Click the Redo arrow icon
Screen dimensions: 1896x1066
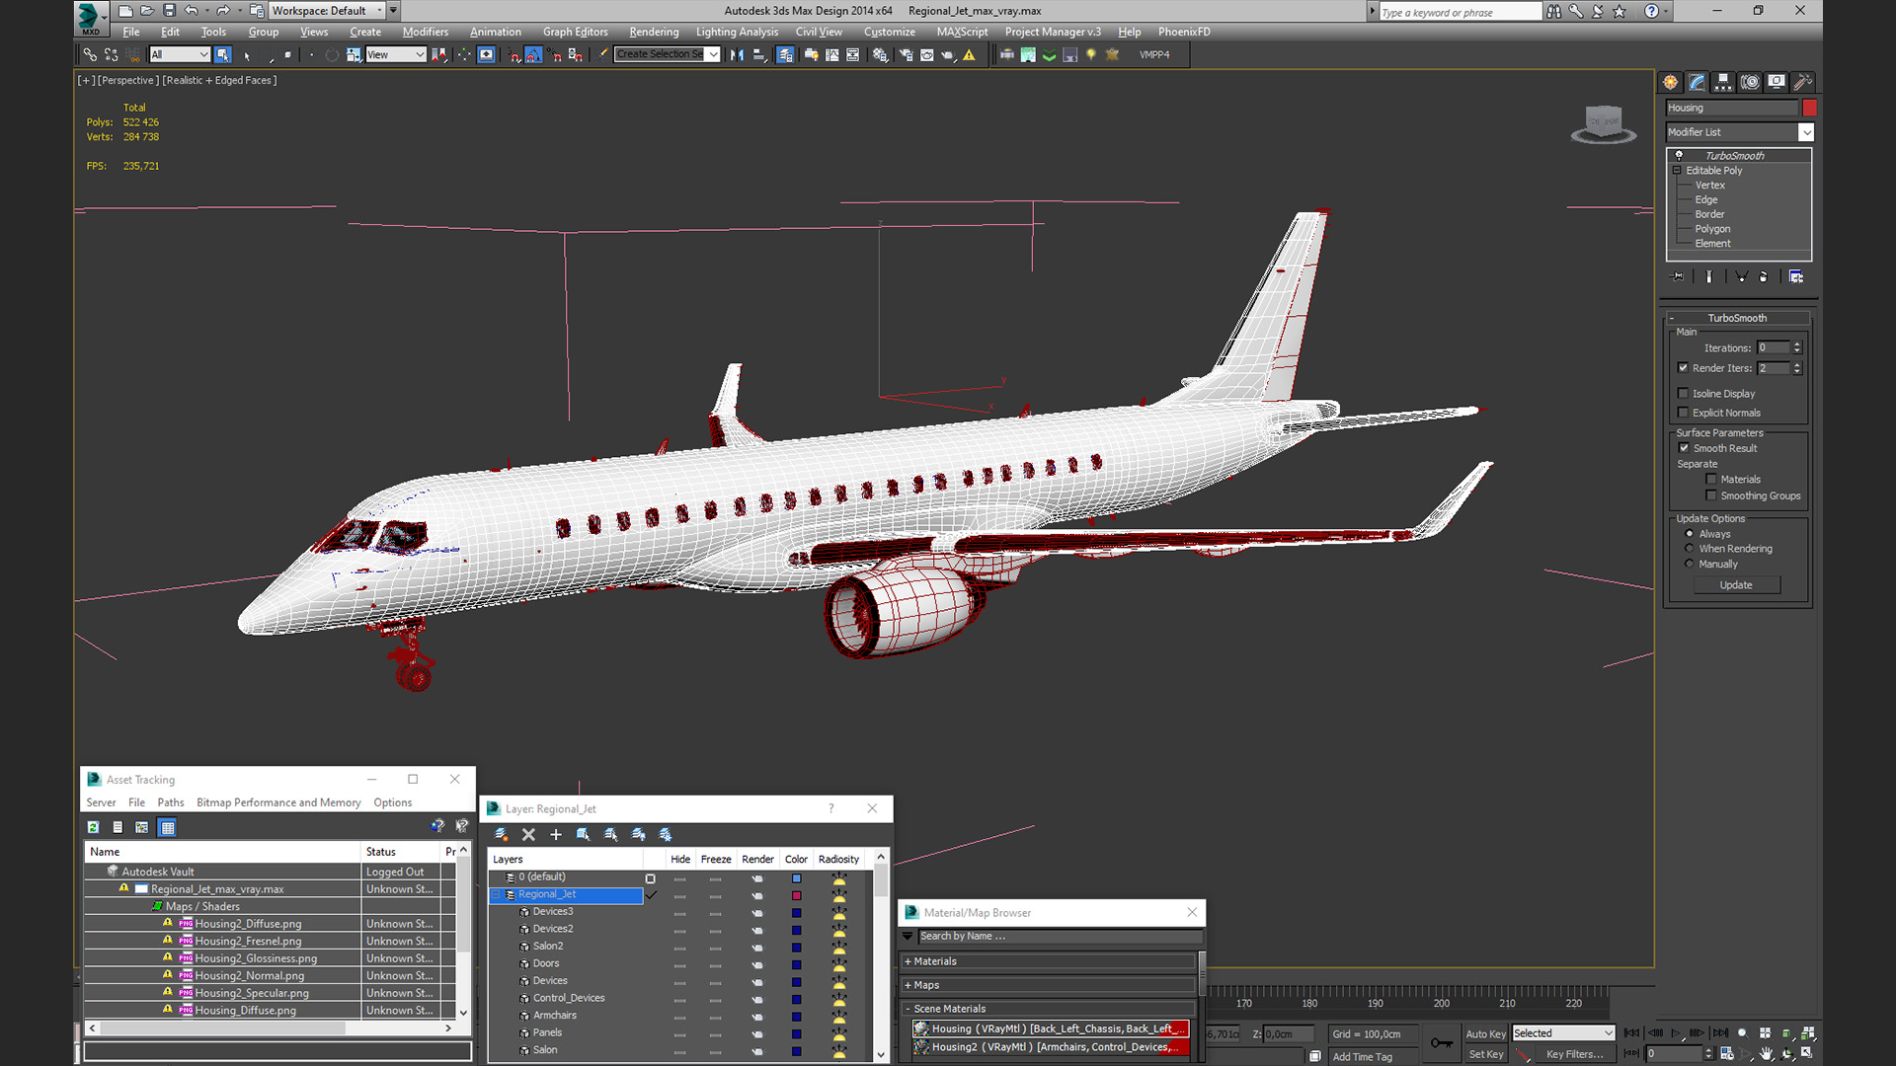[x=223, y=11]
